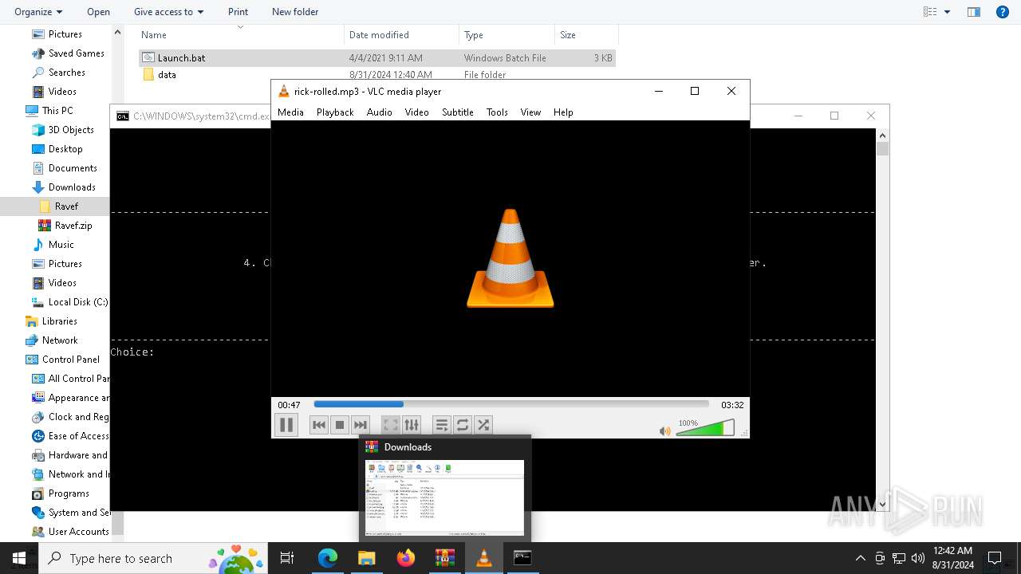The image size is (1021, 574).
Task: Open view options dropdown arrow in Explorer
Action: (948, 12)
